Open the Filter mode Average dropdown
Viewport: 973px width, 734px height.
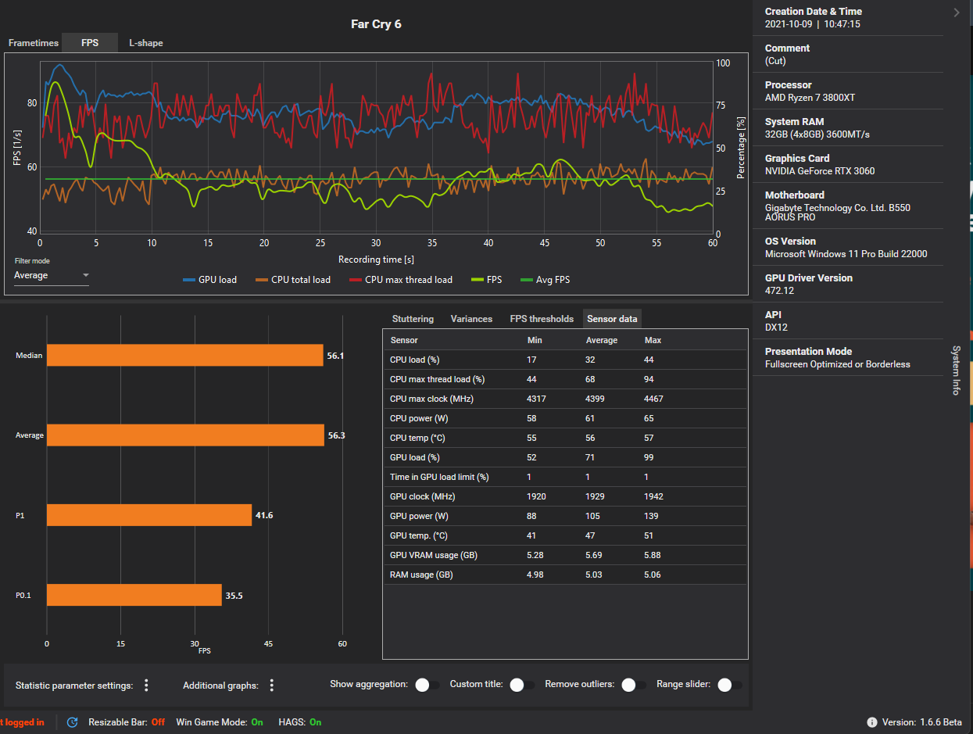52,275
